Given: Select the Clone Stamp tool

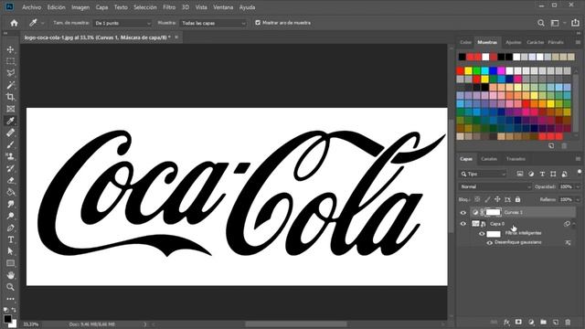Looking at the screenshot, I should (x=10, y=156).
